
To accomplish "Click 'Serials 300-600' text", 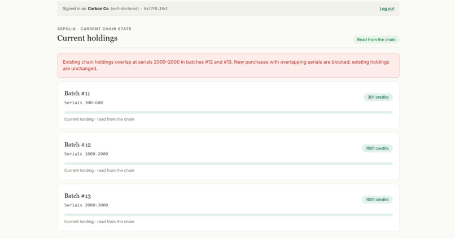I will point(84,103).
